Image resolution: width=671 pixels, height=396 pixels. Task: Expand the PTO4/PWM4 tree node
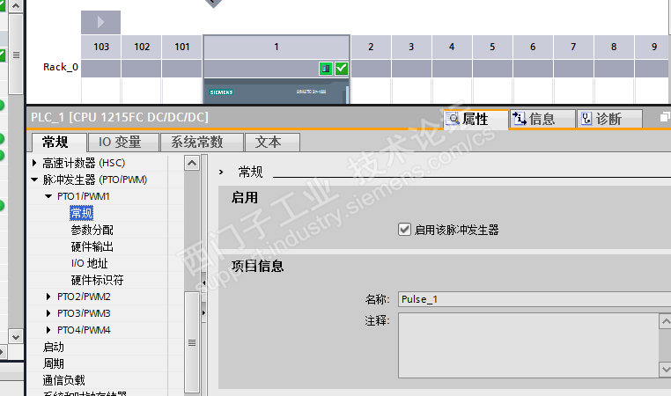pyautogui.click(x=48, y=330)
